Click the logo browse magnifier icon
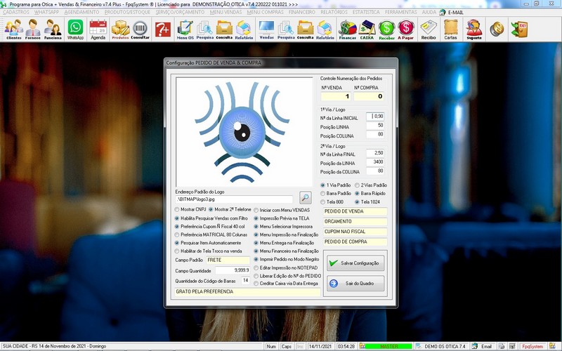 coord(305,198)
